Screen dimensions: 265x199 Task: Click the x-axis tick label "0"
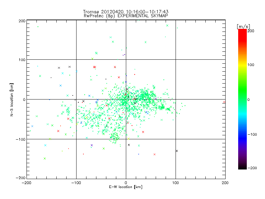tap(126, 183)
